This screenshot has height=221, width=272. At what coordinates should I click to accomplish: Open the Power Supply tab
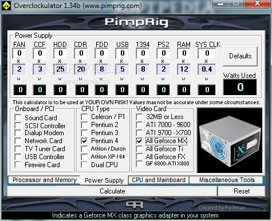coord(104,180)
